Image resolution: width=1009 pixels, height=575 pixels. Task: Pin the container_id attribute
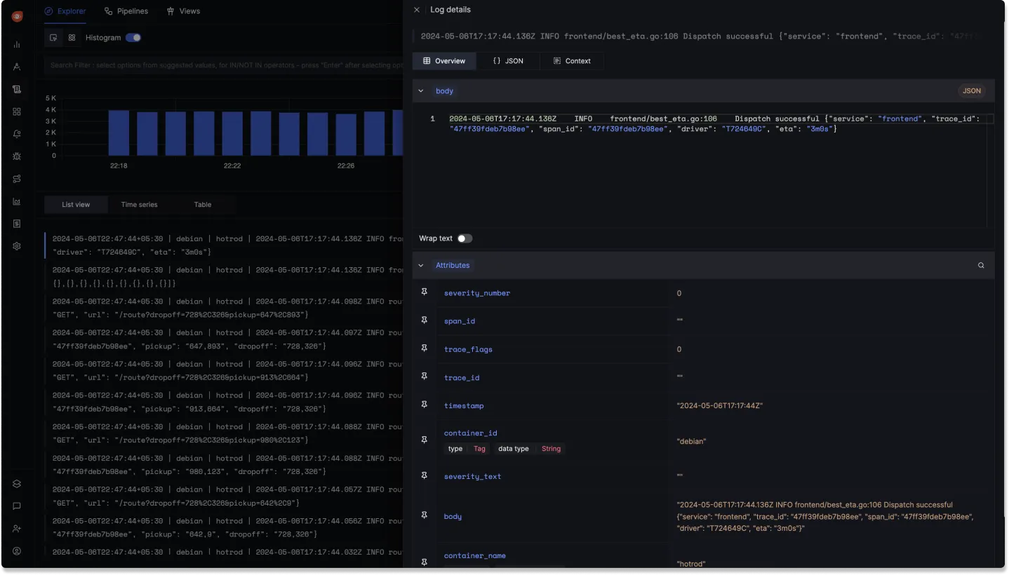tap(424, 440)
